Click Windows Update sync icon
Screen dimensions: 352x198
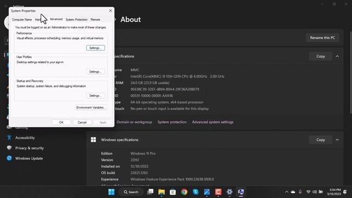[9, 158]
